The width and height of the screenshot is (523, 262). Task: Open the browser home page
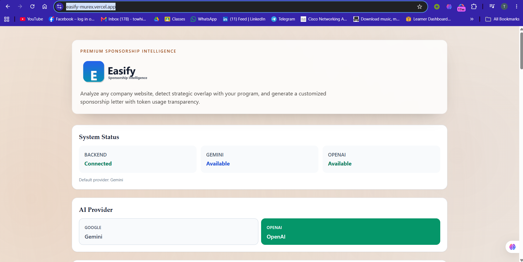[x=45, y=7]
